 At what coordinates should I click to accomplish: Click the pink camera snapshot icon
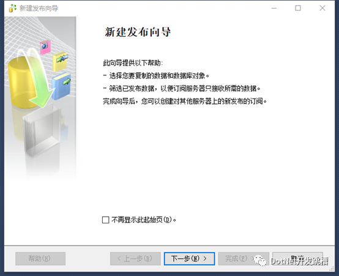tap(45, 47)
